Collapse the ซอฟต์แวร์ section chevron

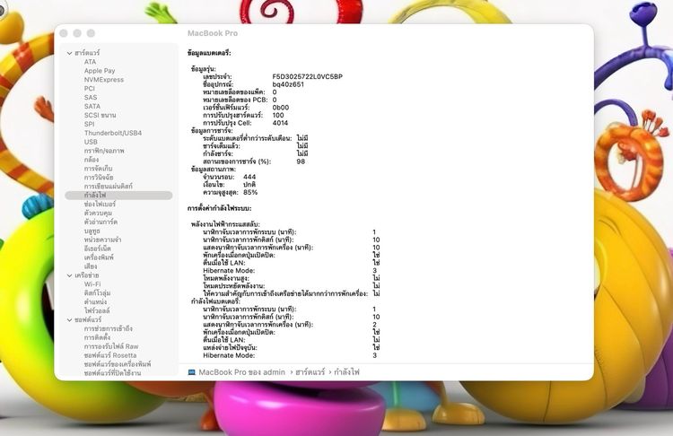click(x=69, y=319)
